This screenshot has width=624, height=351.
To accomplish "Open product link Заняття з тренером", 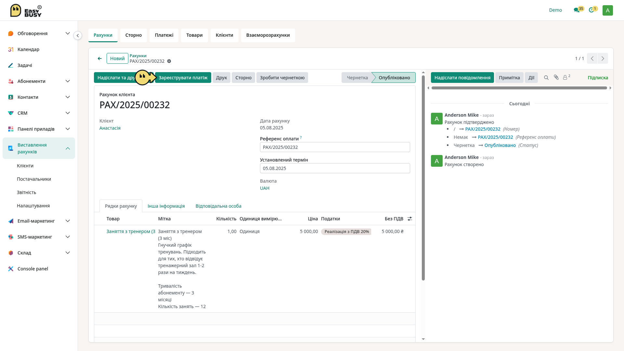I will [x=131, y=231].
